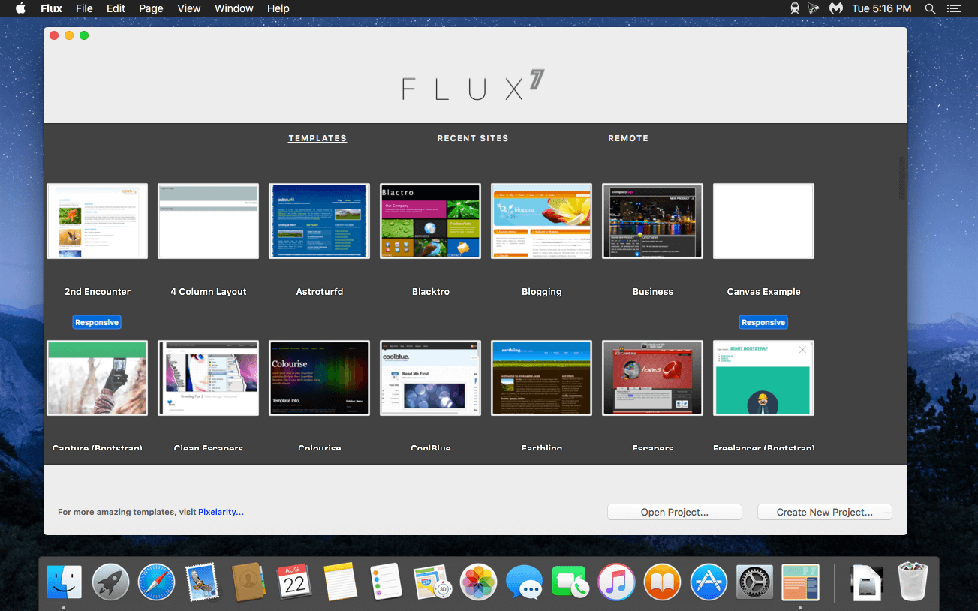Click the "Business" template name

click(653, 292)
